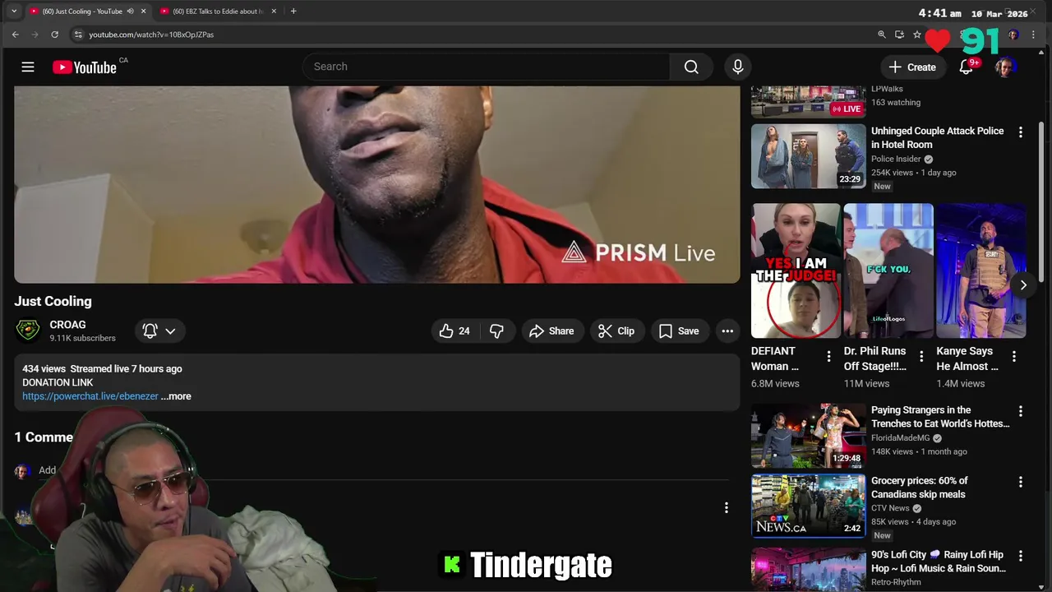1052x592 pixels.
Task: Start voice search with the microphone
Action: point(738,67)
